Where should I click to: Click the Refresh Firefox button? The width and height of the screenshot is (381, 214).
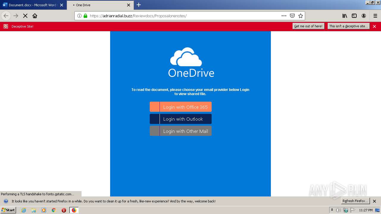click(355, 201)
